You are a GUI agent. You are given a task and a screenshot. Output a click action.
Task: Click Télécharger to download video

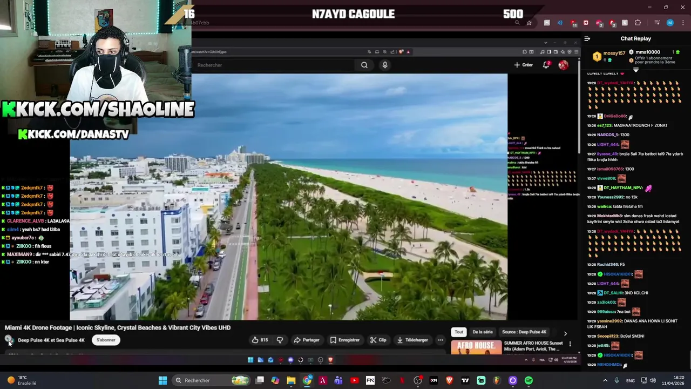click(x=412, y=340)
